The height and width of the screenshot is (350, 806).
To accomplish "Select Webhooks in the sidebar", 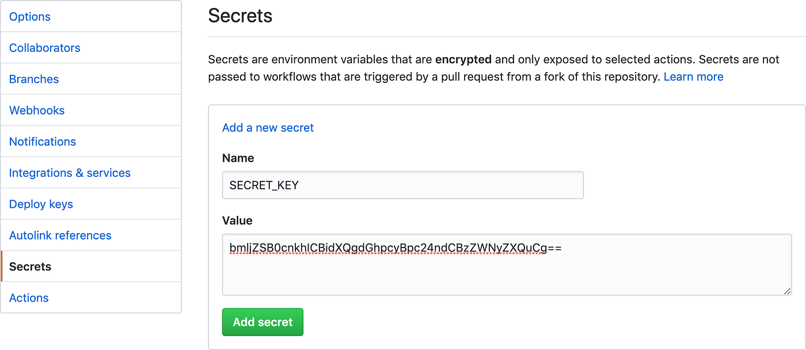I will click(x=37, y=111).
